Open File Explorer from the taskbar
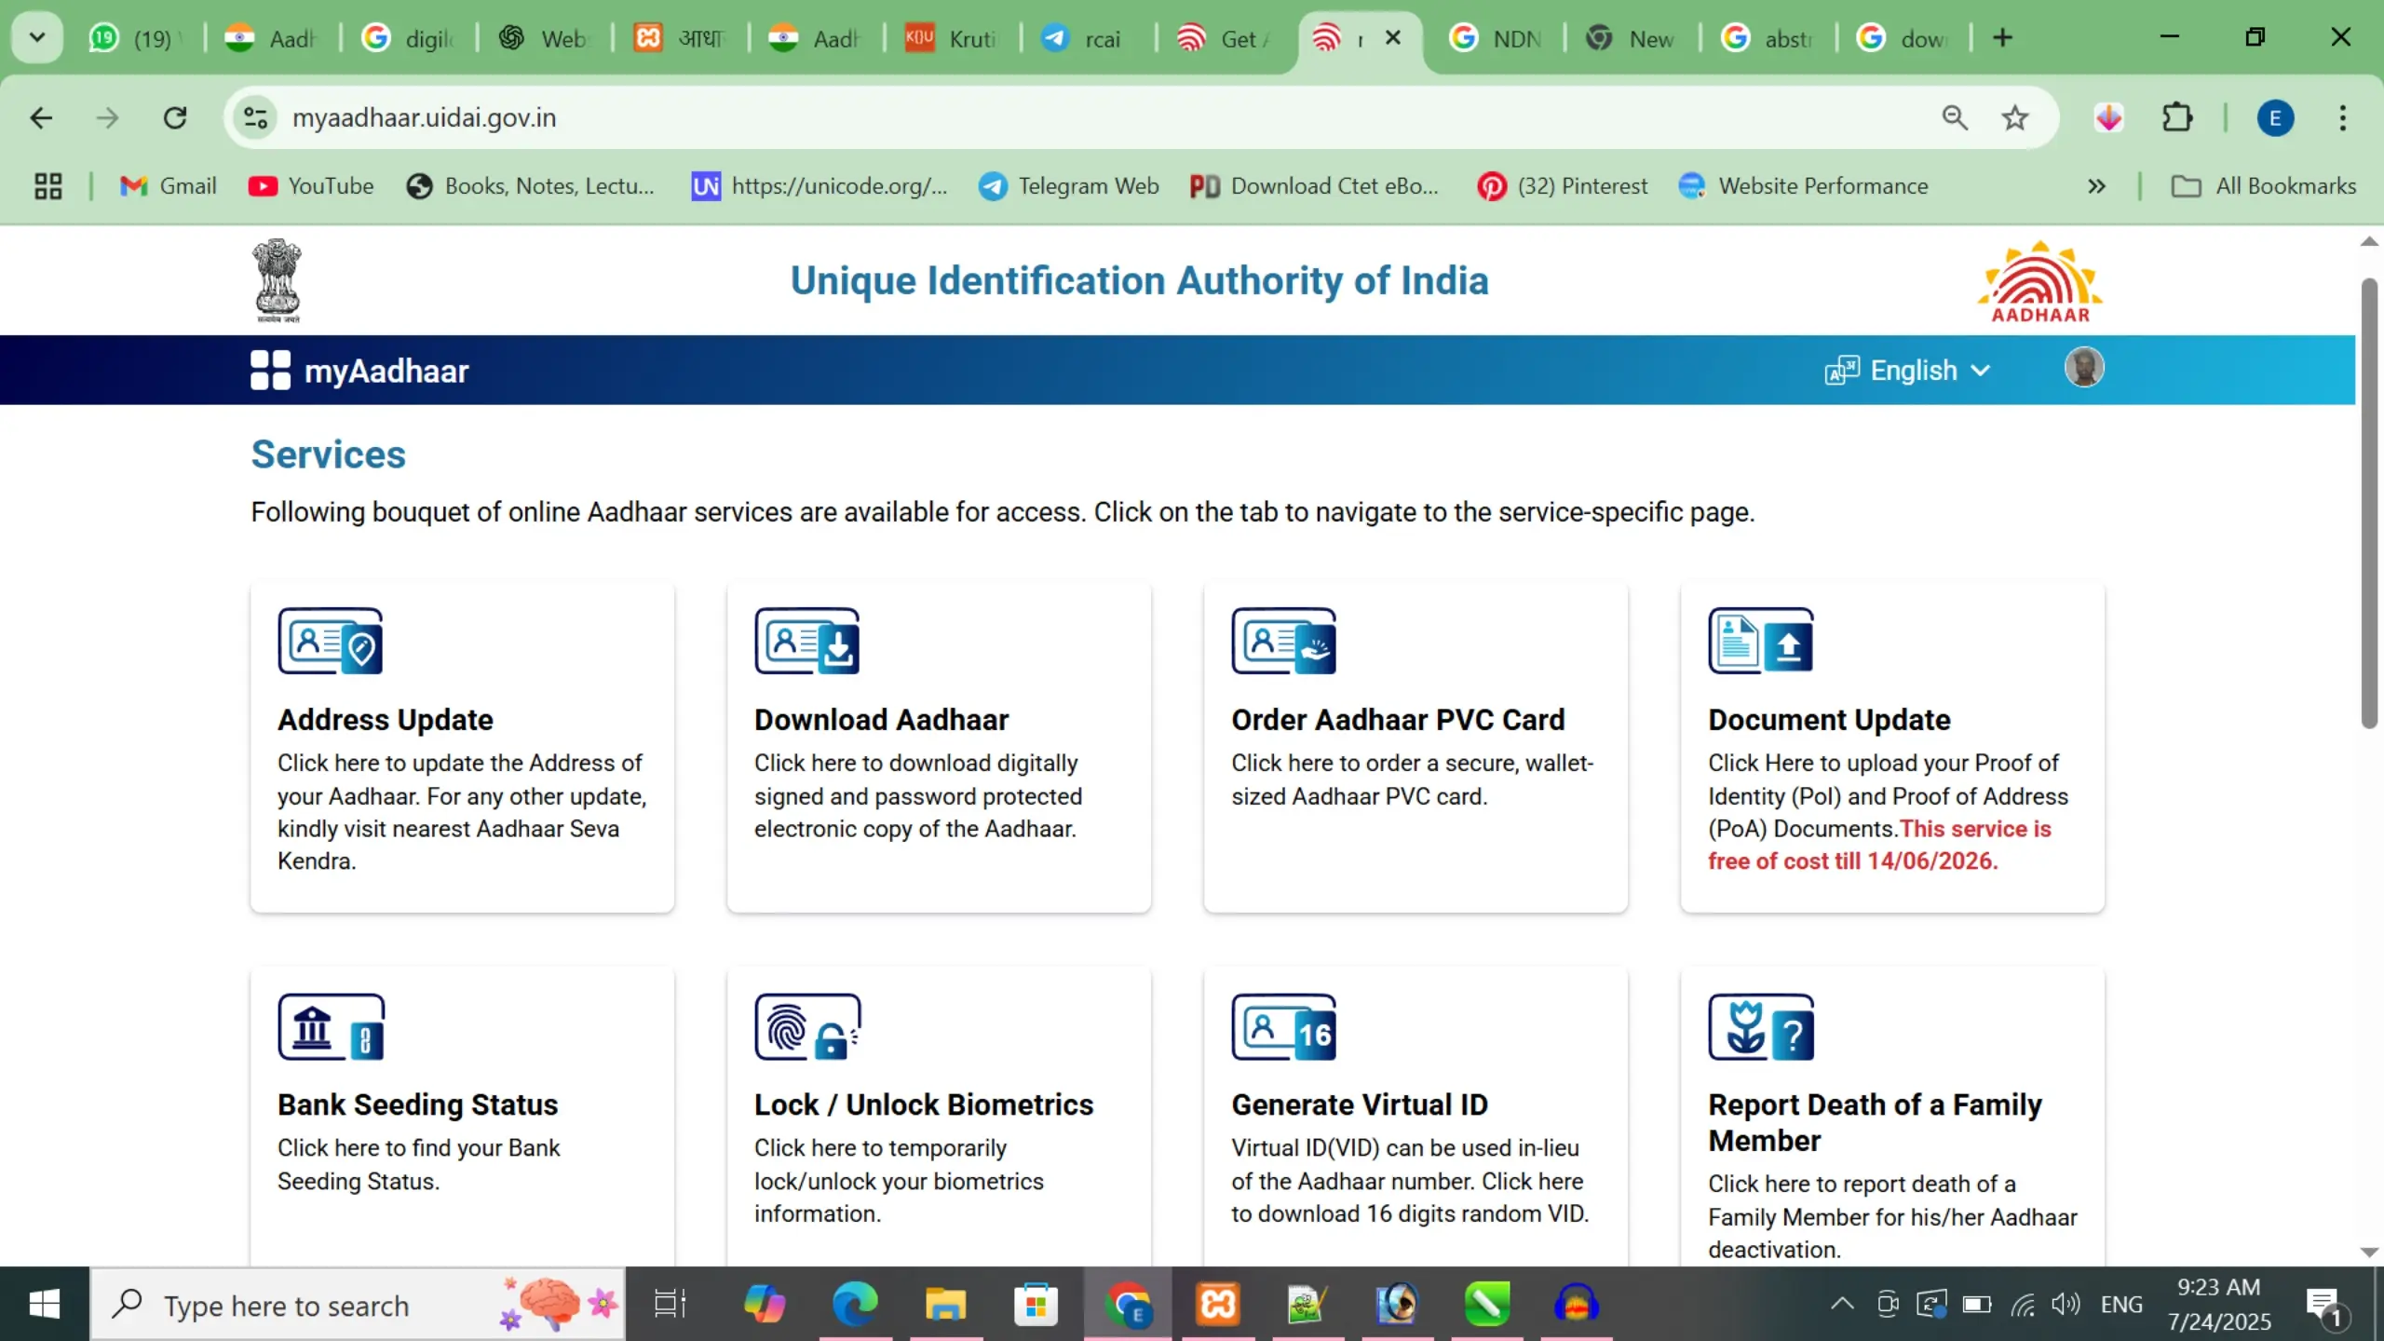The image size is (2384, 1341). [x=945, y=1304]
